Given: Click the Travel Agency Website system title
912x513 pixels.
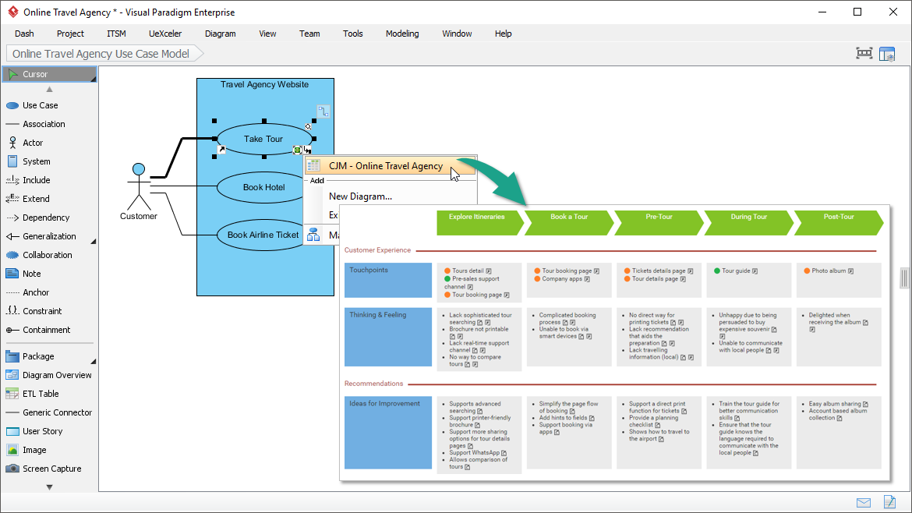Looking at the screenshot, I should coord(265,85).
